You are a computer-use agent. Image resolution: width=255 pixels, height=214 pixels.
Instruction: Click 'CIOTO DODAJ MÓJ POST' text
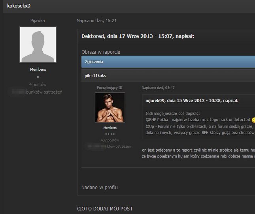pyautogui.click(x=105, y=208)
